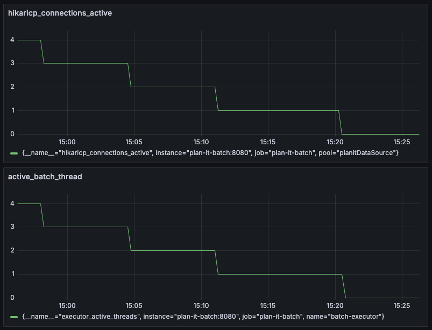Screen dimensions: 432x330
Task: Click the executor_active_threads legend color swatch
Action: point(14,317)
